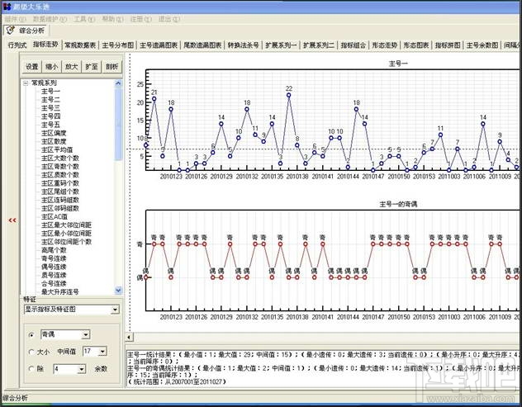Click the tree list scroll-up arrow
522x407 pixels.
click(118, 83)
